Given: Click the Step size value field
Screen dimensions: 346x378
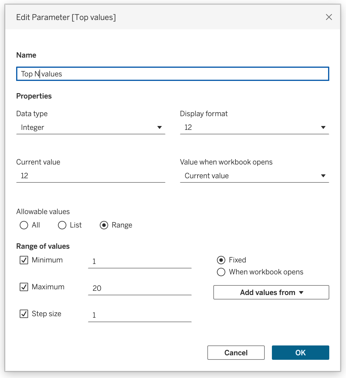Looking at the screenshot, I should [140, 315].
